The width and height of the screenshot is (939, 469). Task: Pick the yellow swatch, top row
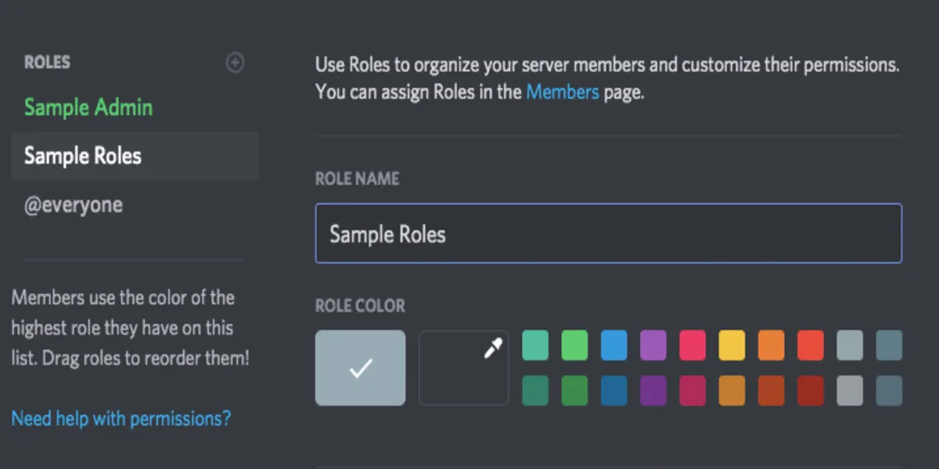coord(732,345)
